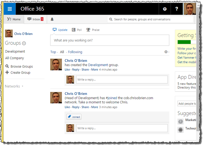Reply to the Development group post
205x148 pixels.
[76, 70]
